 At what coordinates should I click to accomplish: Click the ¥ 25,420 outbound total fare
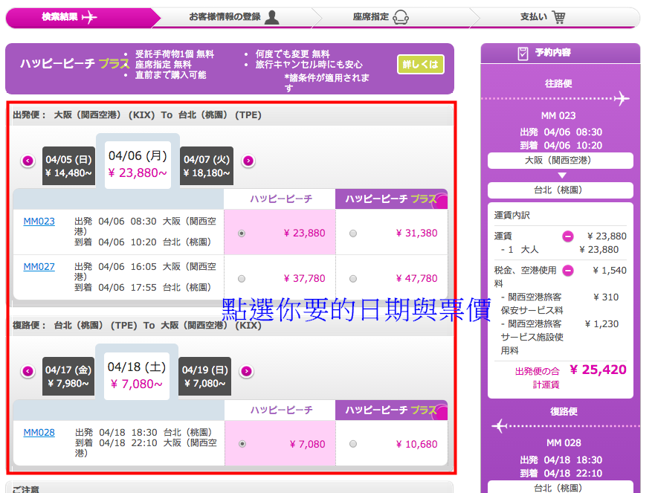click(x=598, y=370)
